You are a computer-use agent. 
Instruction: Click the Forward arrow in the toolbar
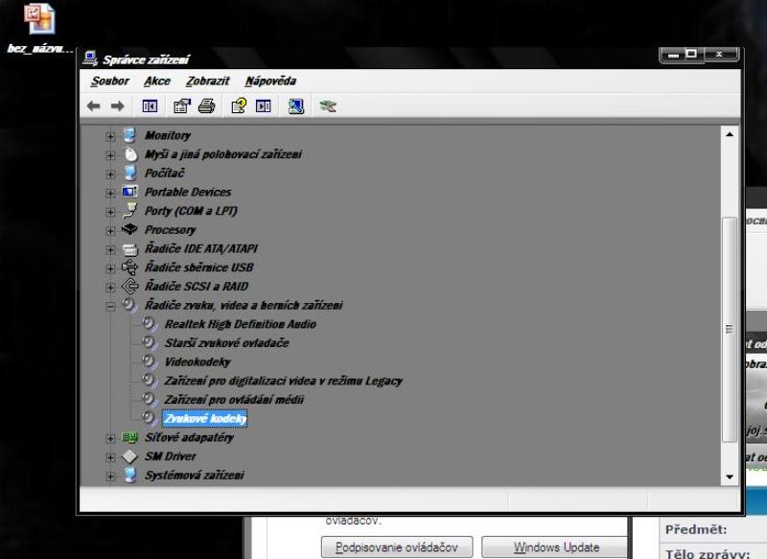[x=117, y=106]
